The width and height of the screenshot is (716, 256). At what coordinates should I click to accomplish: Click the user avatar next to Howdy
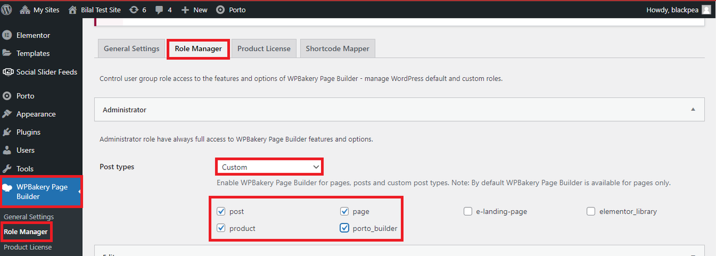706,10
